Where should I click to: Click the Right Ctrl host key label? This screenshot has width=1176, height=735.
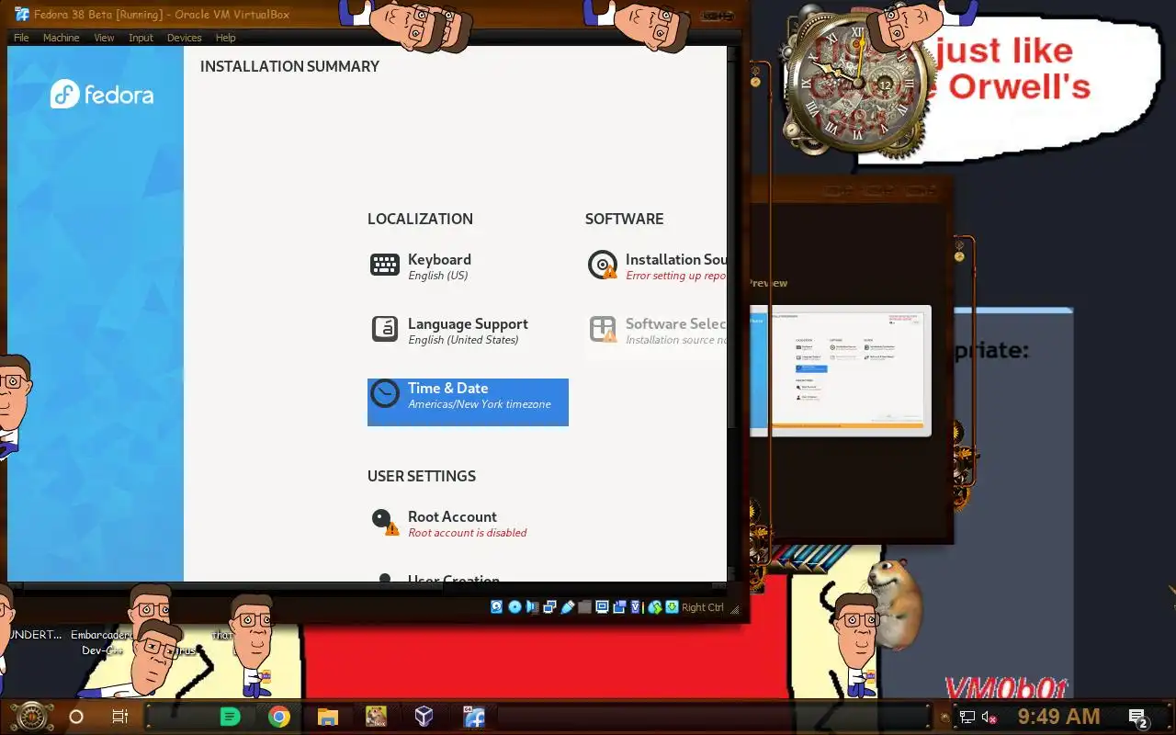click(703, 607)
